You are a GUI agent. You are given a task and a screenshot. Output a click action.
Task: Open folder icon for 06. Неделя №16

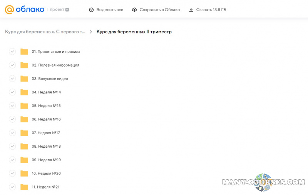point(24,119)
